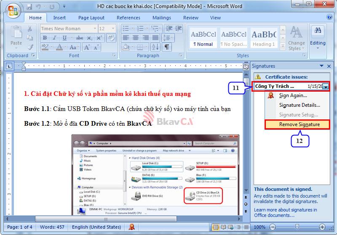Click the Cut scissors icon

pos(30,29)
